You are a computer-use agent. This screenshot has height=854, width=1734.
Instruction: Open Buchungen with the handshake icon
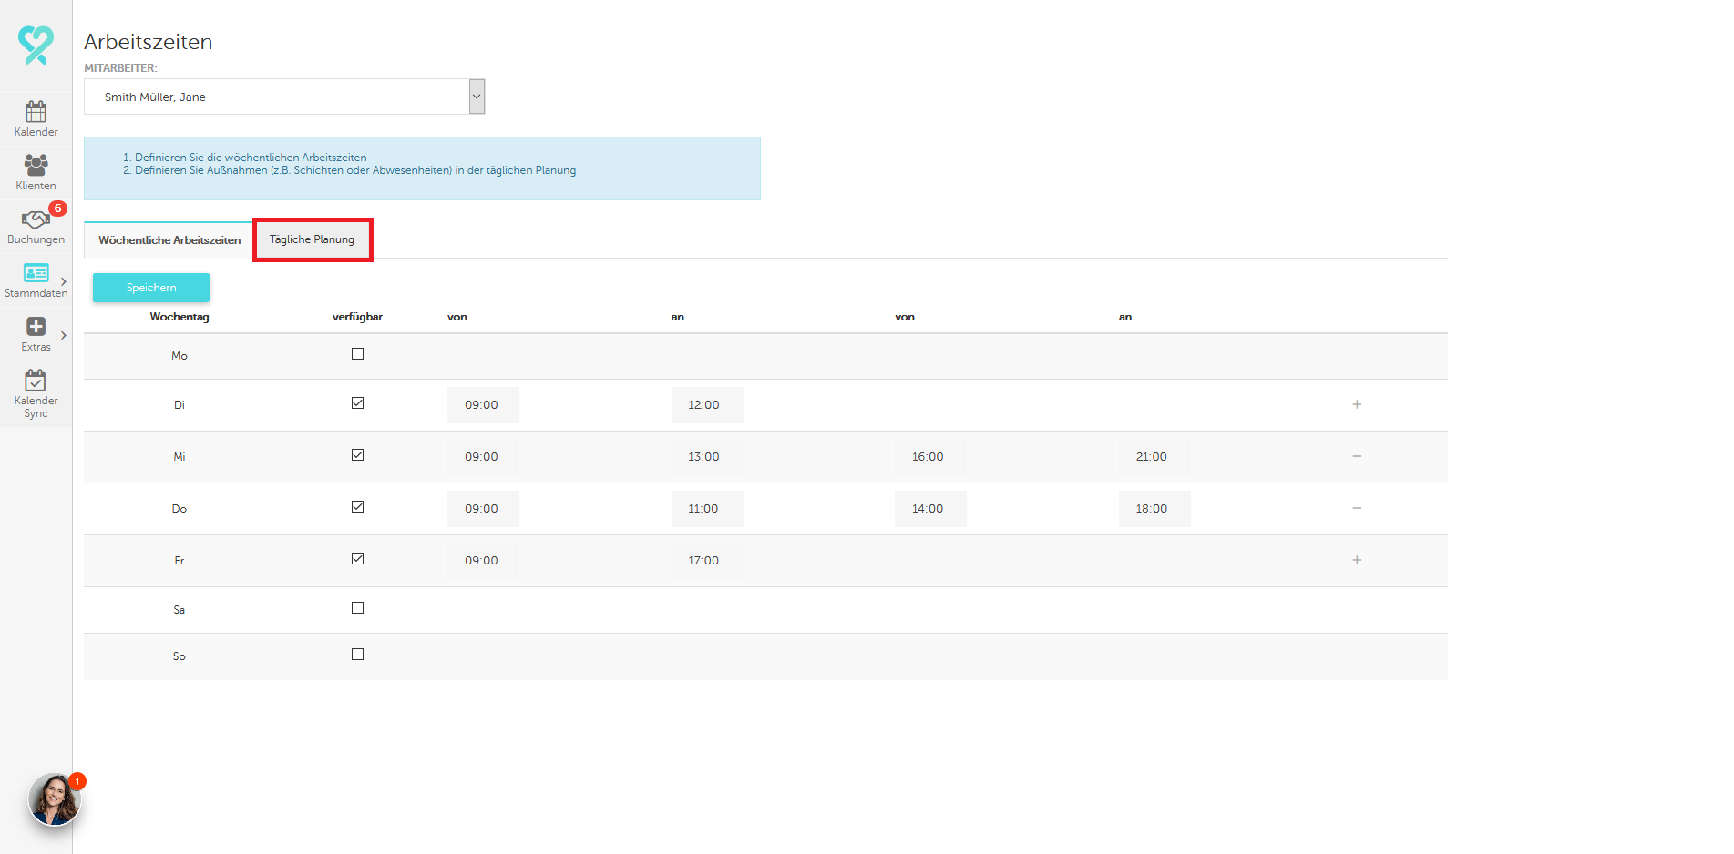35,220
